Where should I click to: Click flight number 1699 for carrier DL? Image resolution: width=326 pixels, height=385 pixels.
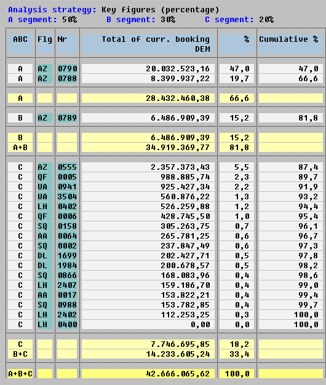67,256
